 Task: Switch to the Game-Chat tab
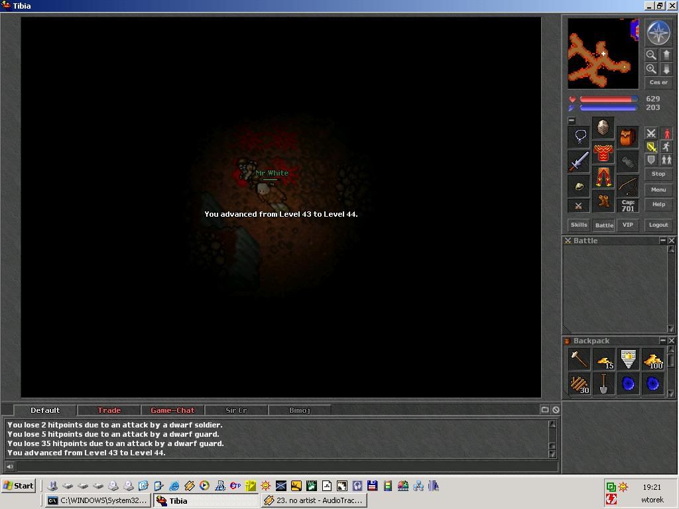[172, 410]
